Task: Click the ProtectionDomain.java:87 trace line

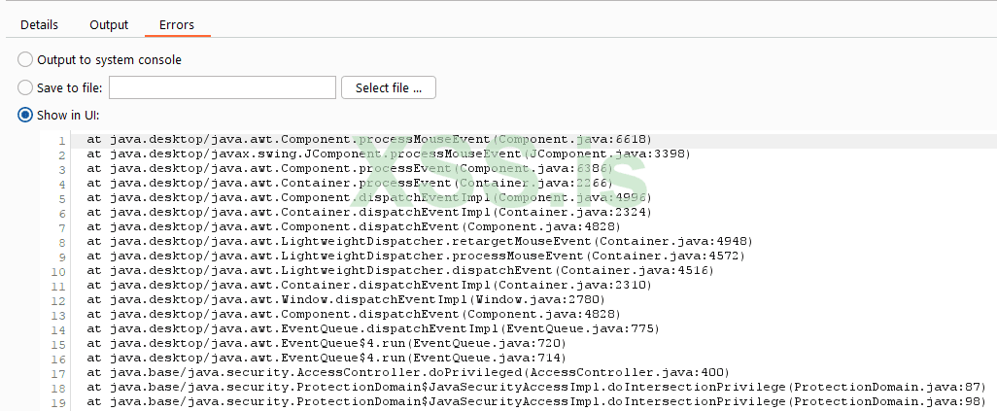Action: tap(536, 388)
